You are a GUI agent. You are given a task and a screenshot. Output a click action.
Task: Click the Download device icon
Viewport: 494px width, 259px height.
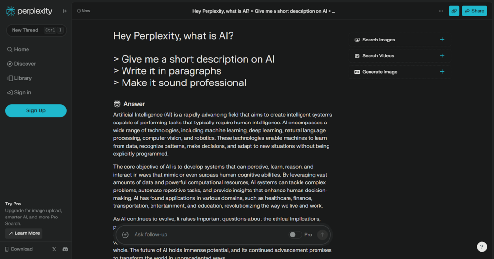pyautogui.click(x=7, y=249)
